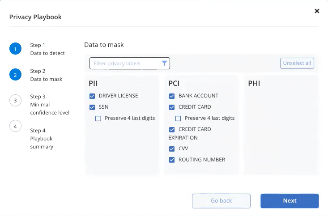The image size is (328, 216).
Task: Uncheck CREDIT CARD EXPIRATION checkbox
Action: (172, 129)
